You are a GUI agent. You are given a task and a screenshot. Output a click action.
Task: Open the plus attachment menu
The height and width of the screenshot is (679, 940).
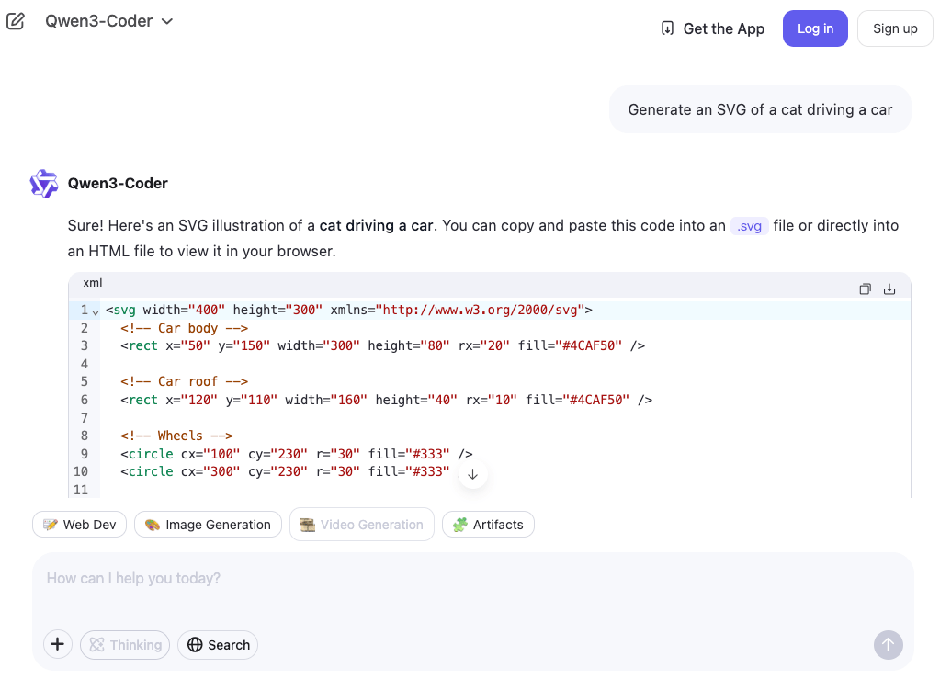click(x=57, y=645)
